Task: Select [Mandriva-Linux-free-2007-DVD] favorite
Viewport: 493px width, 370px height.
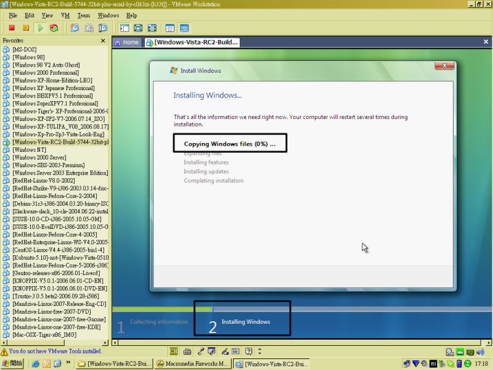Action: pos(52,311)
